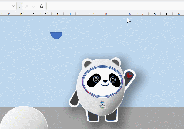Select column Q header
Viewport: 184px width, 129px height.
click(x=179, y=14)
